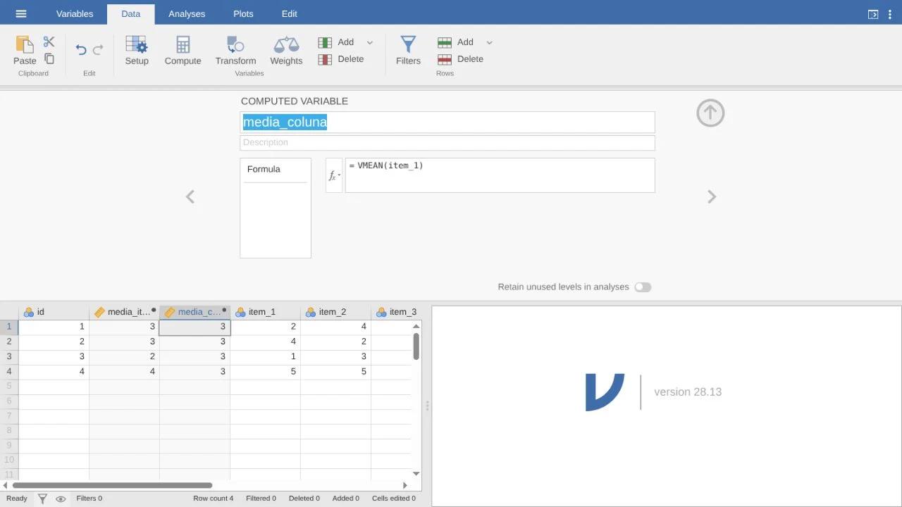Collapse editor with the up-arrow circle
902x507 pixels.
click(710, 113)
